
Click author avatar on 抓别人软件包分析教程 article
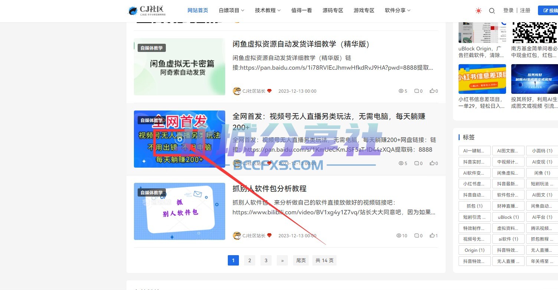237,235
